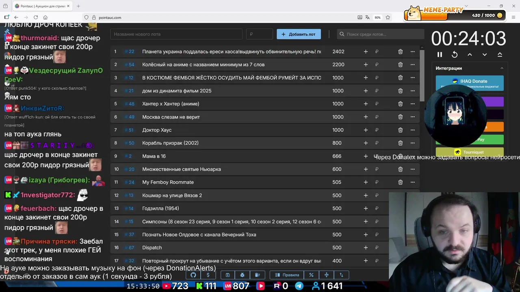Click the clear-lots trash icon in bottom toolbar
Screen dimensions: 520x292
257,275
